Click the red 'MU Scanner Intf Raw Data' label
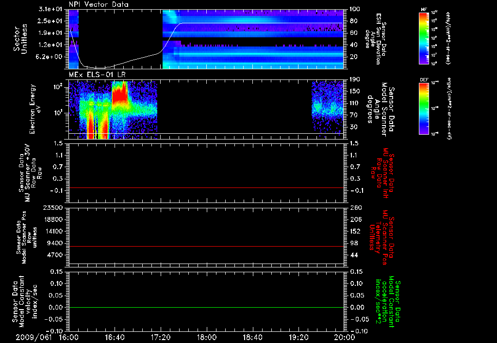 click(x=382, y=173)
